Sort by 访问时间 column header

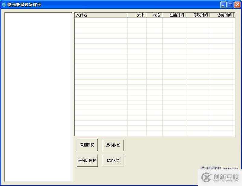pos(222,15)
